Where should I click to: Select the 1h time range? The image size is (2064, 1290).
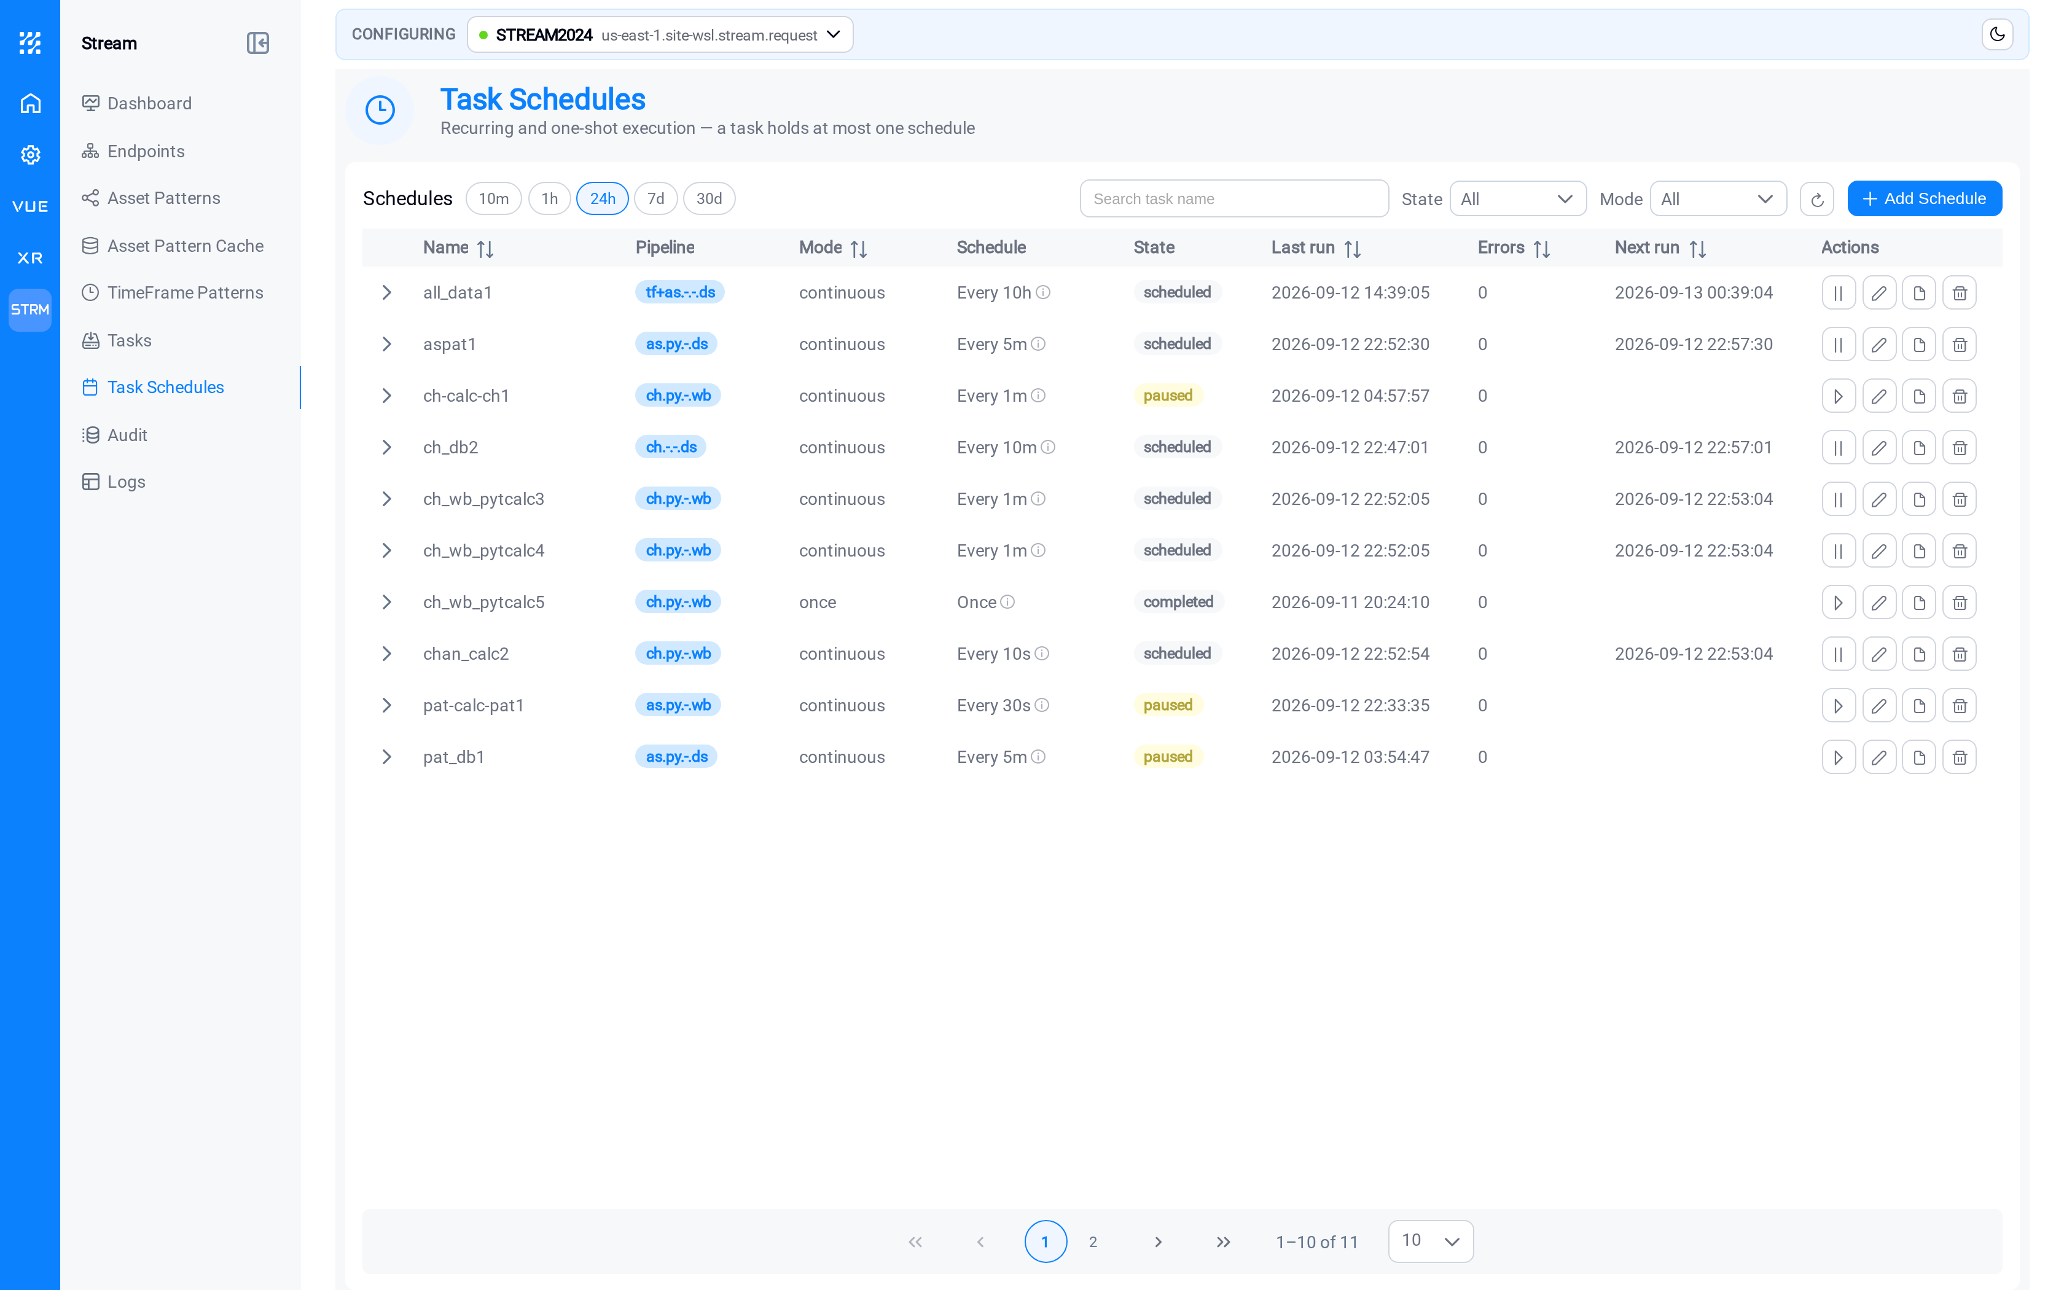(x=549, y=199)
